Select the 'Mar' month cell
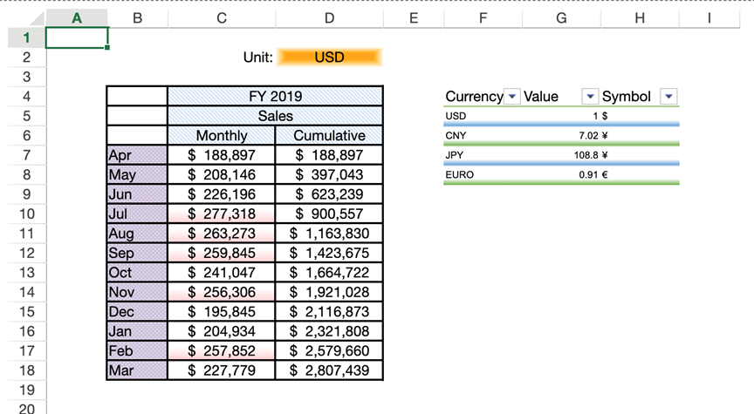 coord(137,370)
